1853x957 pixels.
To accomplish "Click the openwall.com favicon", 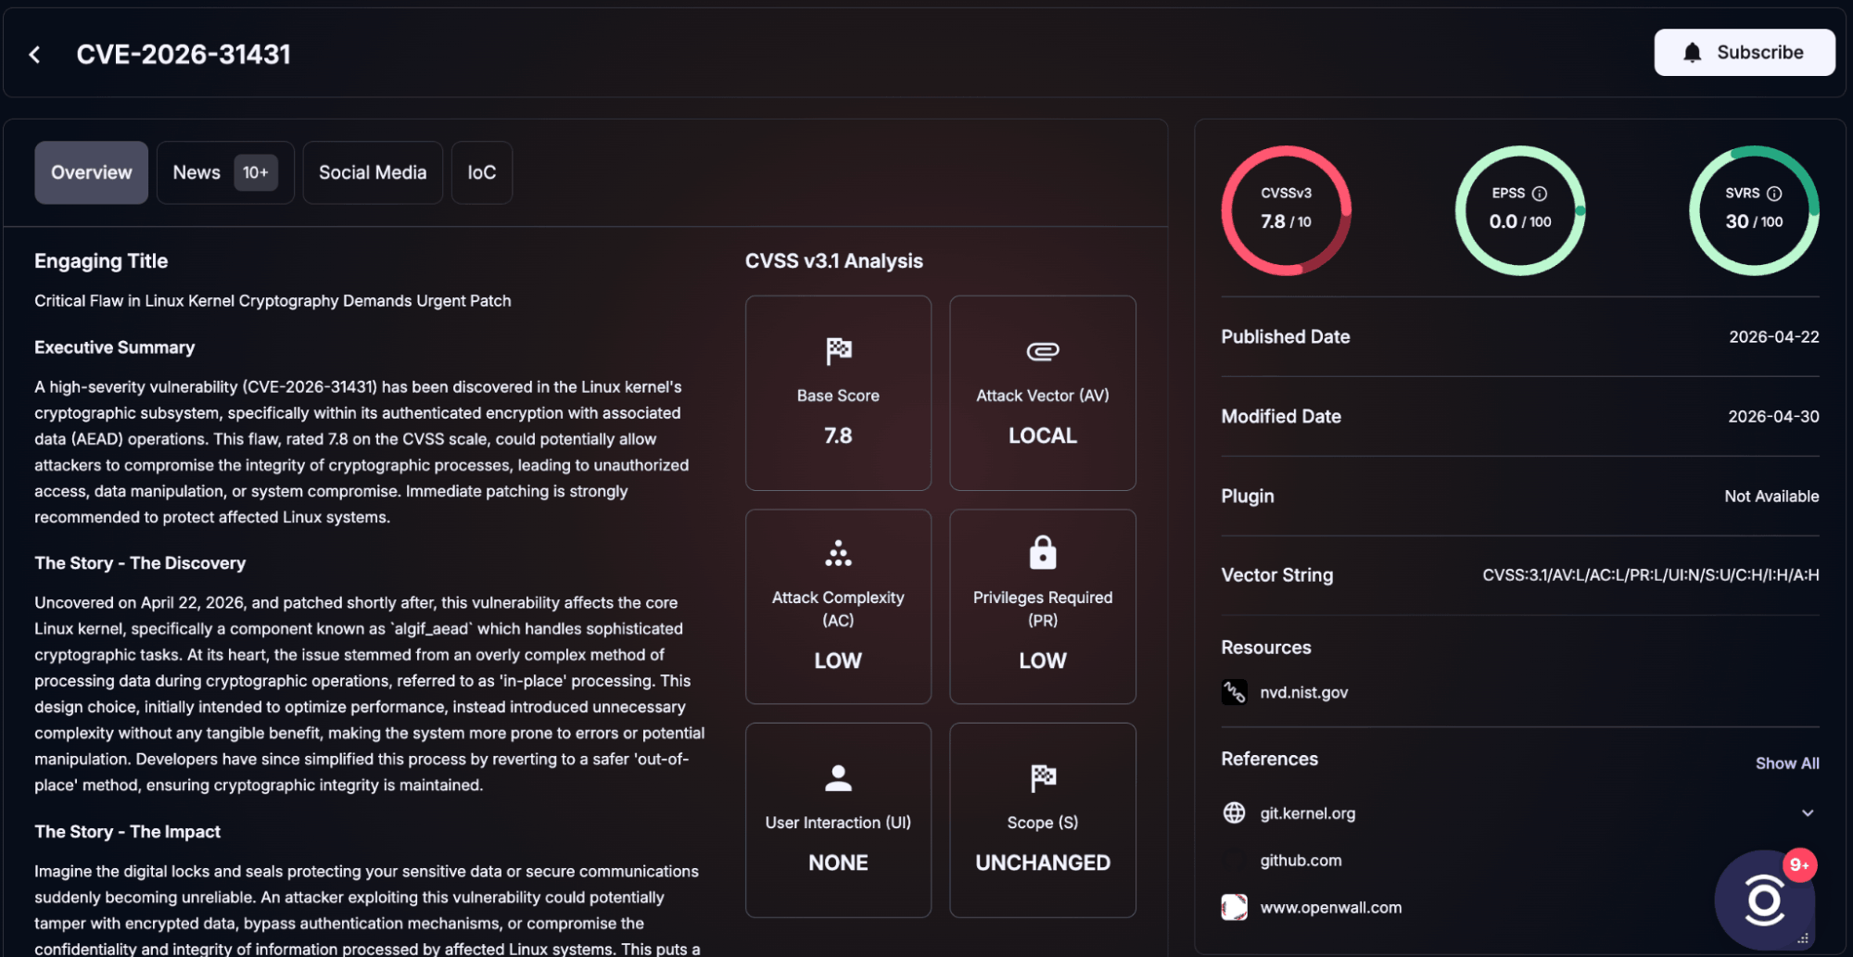I will point(1234,907).
